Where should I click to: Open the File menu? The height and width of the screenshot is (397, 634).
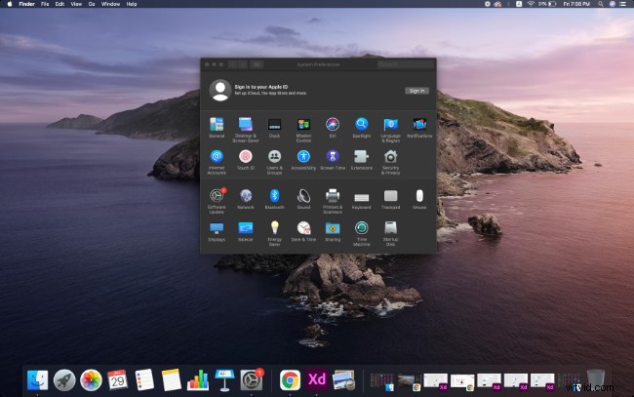pyautogui.click(x=45, y=4)
